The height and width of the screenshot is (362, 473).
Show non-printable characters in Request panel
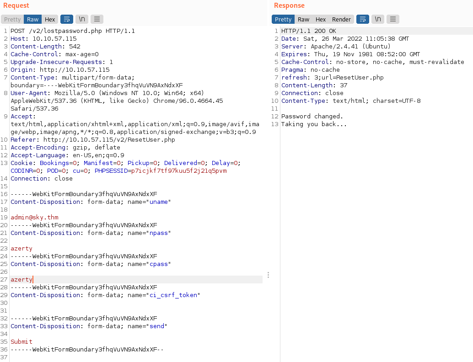coord(82,19)
